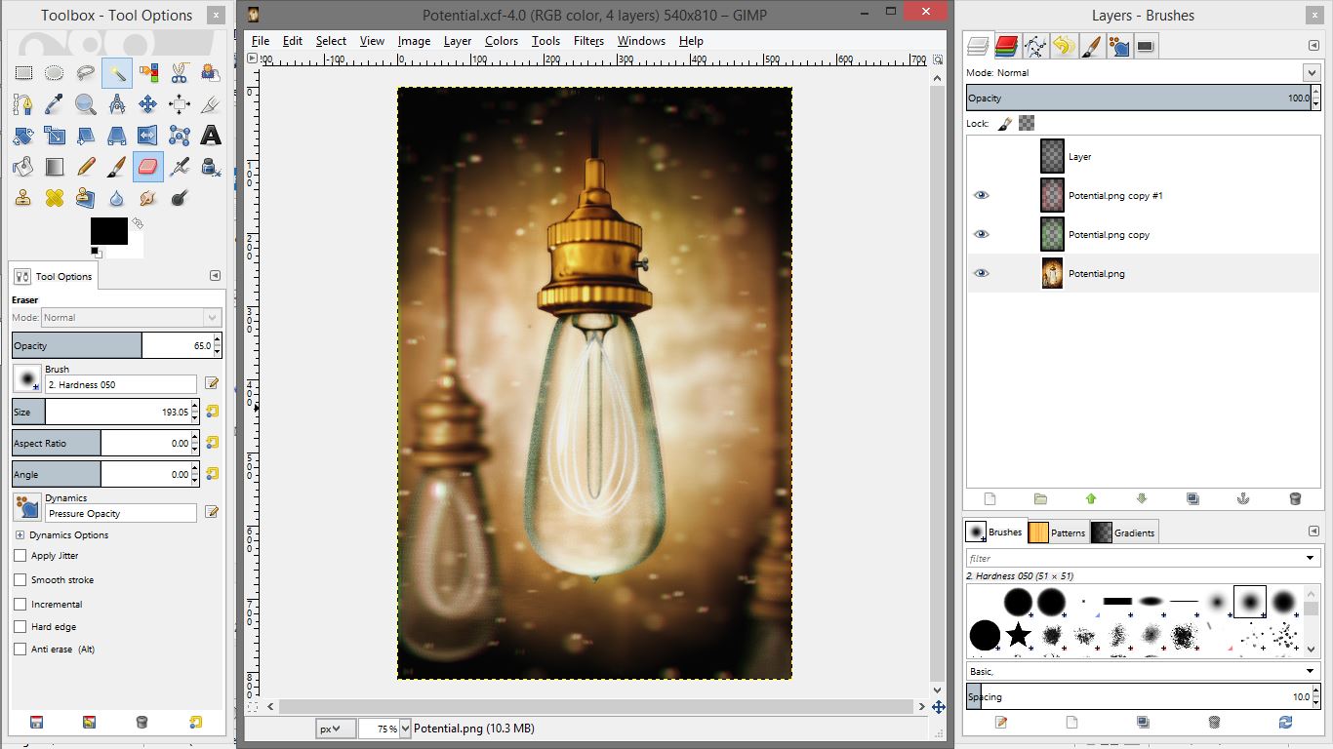Hide the bottom Potential.png layer
1333x749 pixels.
coord(982,273)
